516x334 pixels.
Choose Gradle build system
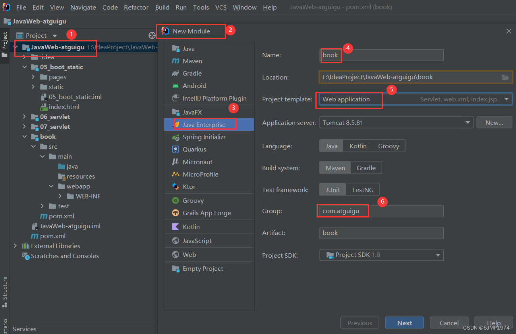point(366,168)
